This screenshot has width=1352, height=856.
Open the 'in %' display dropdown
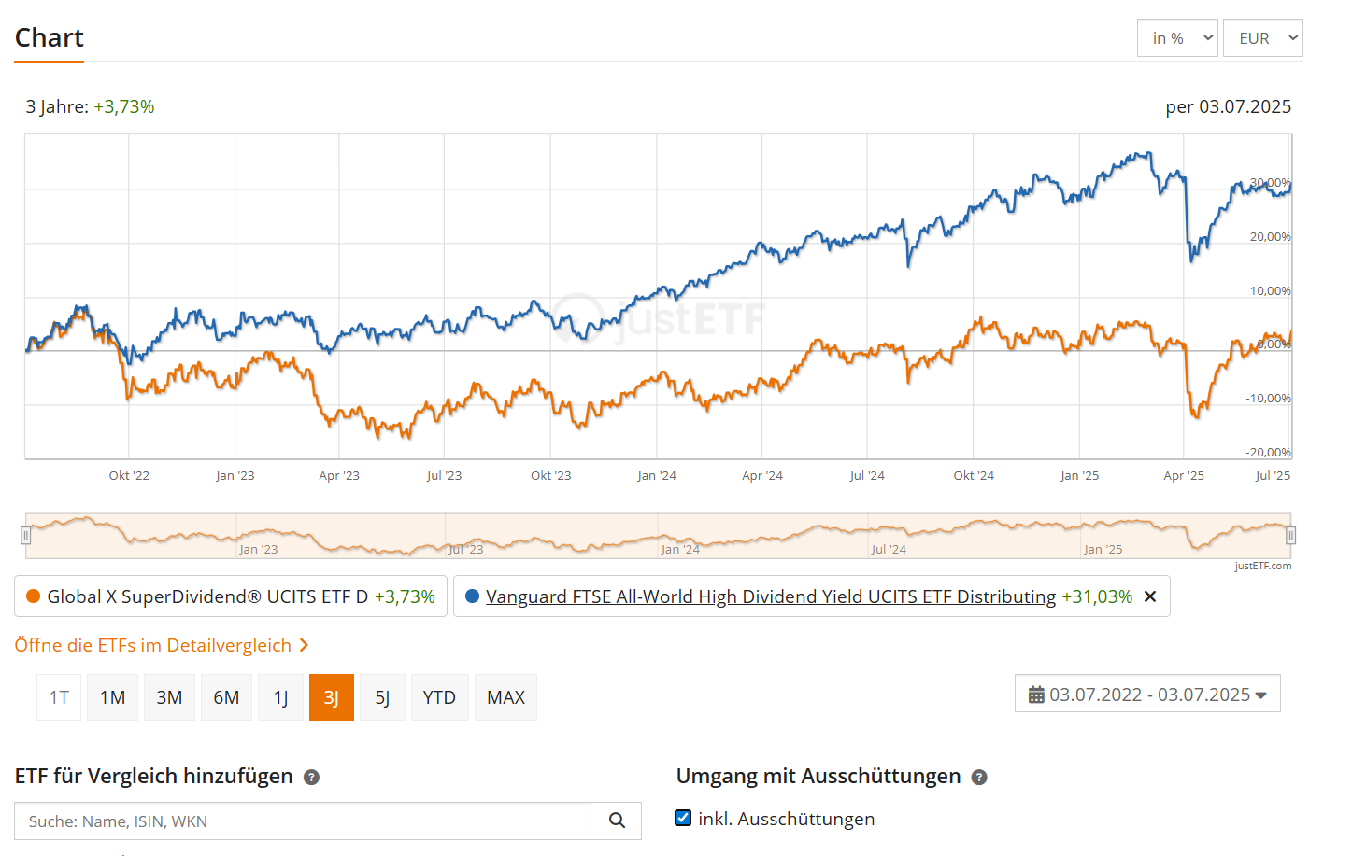pyautogui.click(x=1177, y=38)
